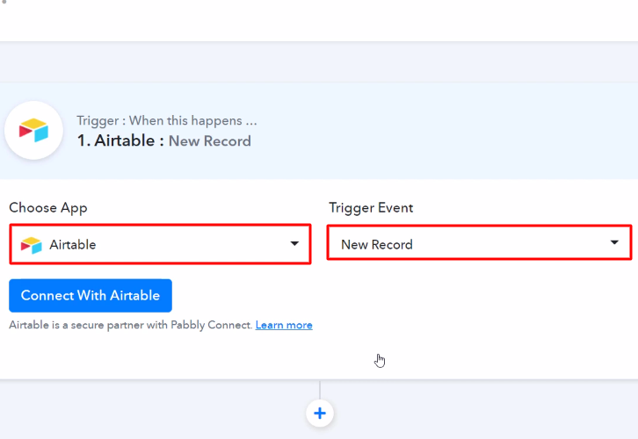Open the Choose App dropdown showing Airtable
Viewport: 638px width, 439px height.
[x=160, y=244]
